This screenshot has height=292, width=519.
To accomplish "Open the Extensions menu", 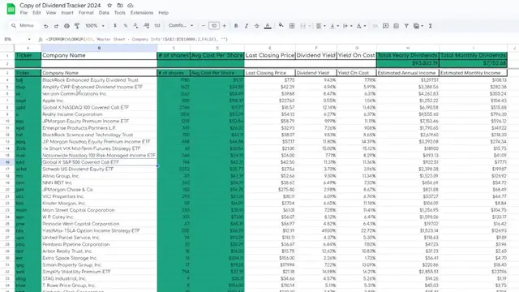I will click(142, 13).
